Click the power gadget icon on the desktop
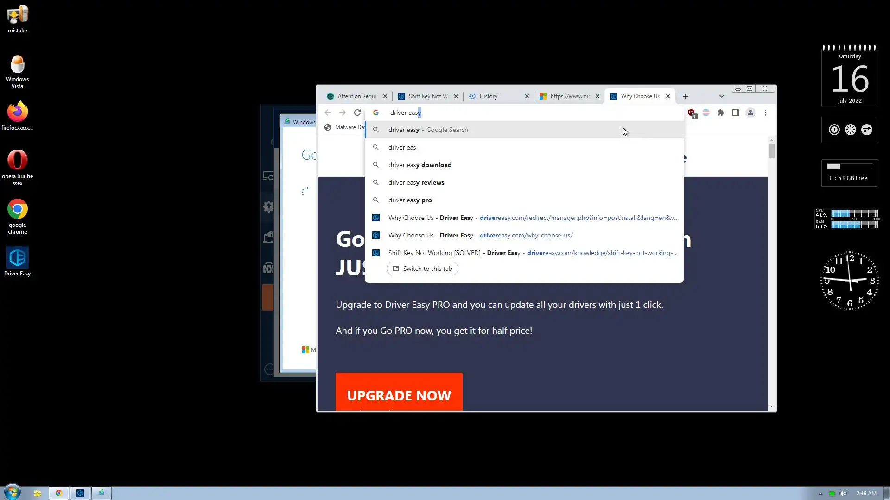 point(834,130)
